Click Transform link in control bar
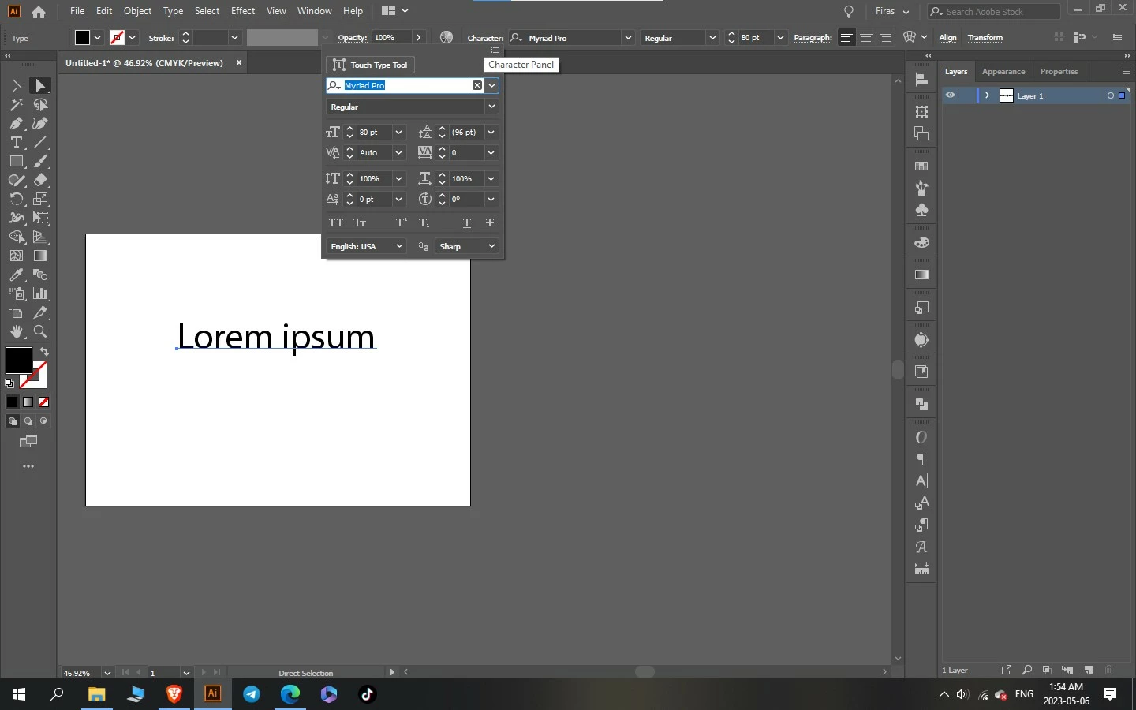 tap(985, 38)
